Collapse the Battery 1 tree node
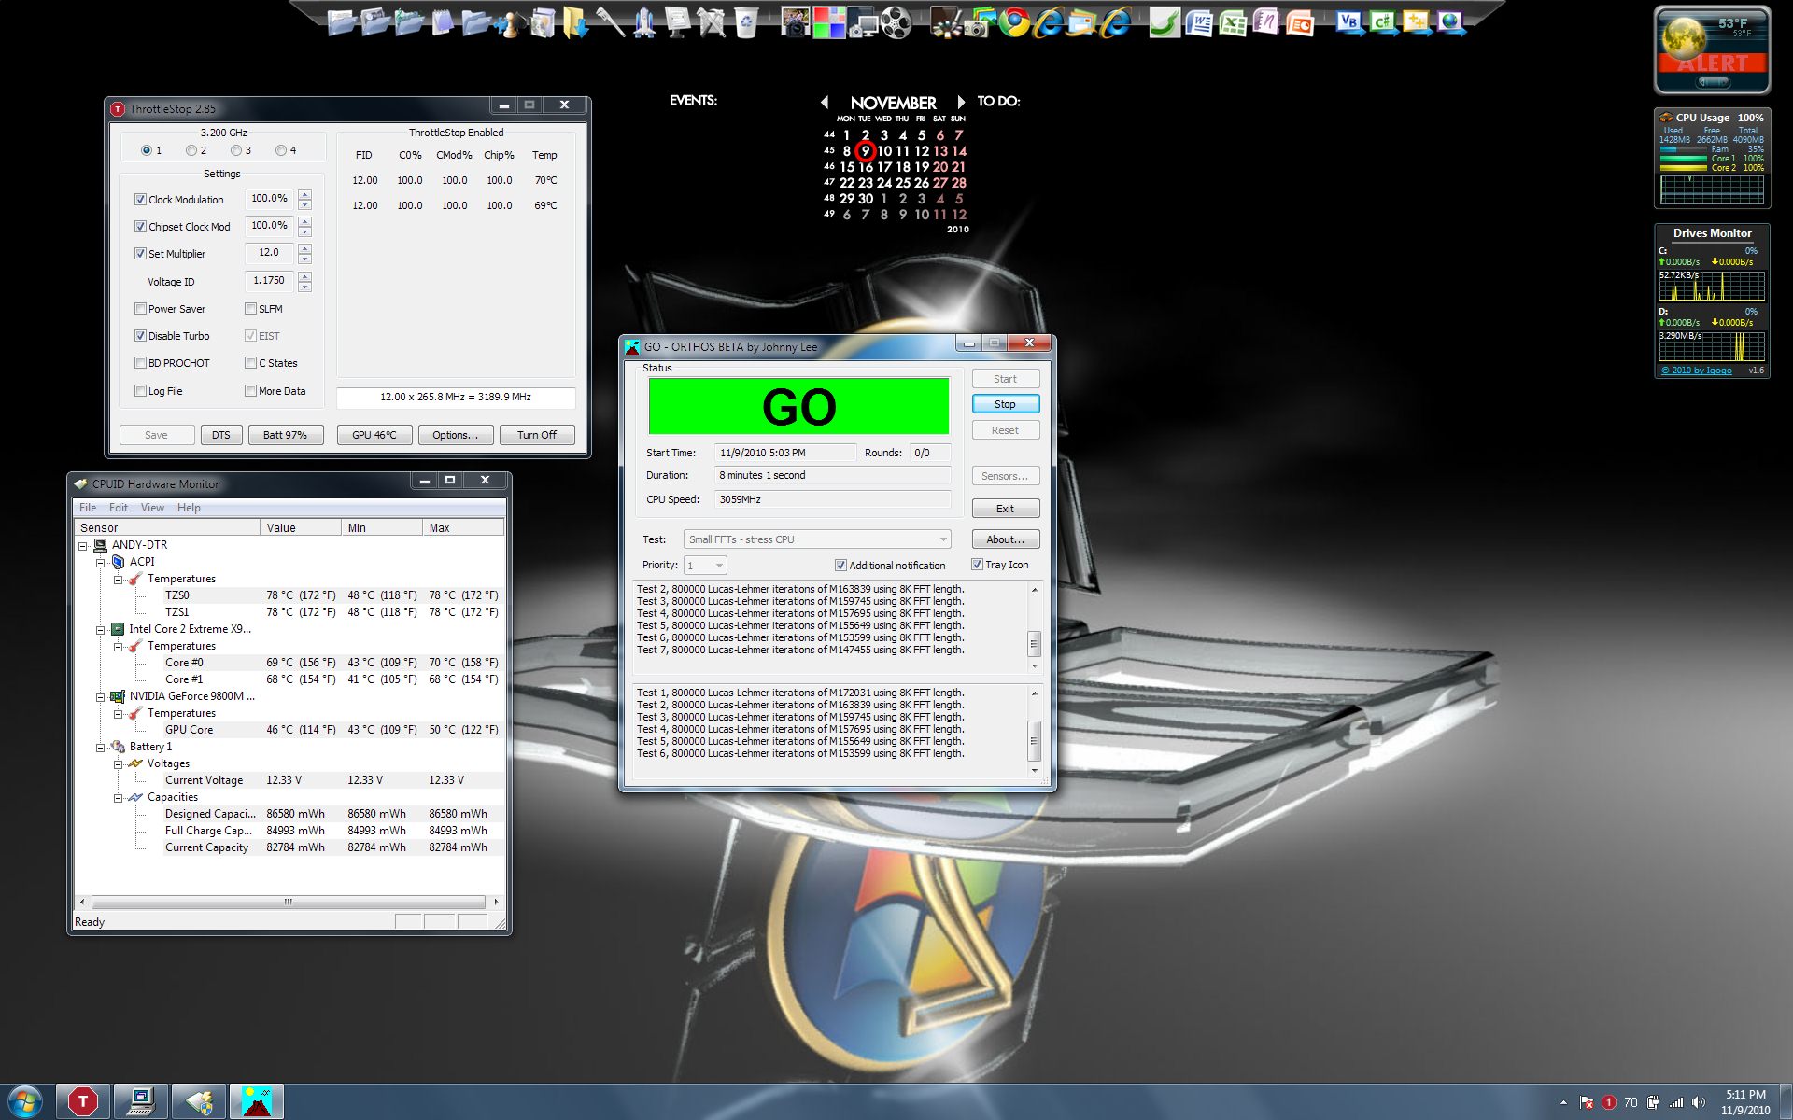The height and width of the screenshot is (1120, 1793). click(101, 747)
